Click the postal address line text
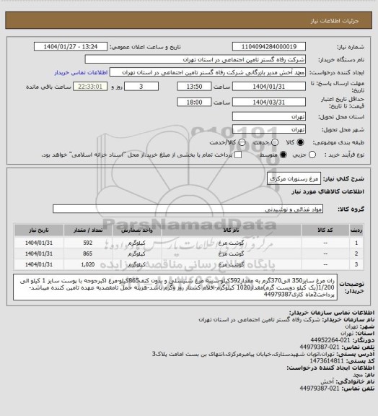The height and width of the screenshot is (416, 378). coord(244,354)
